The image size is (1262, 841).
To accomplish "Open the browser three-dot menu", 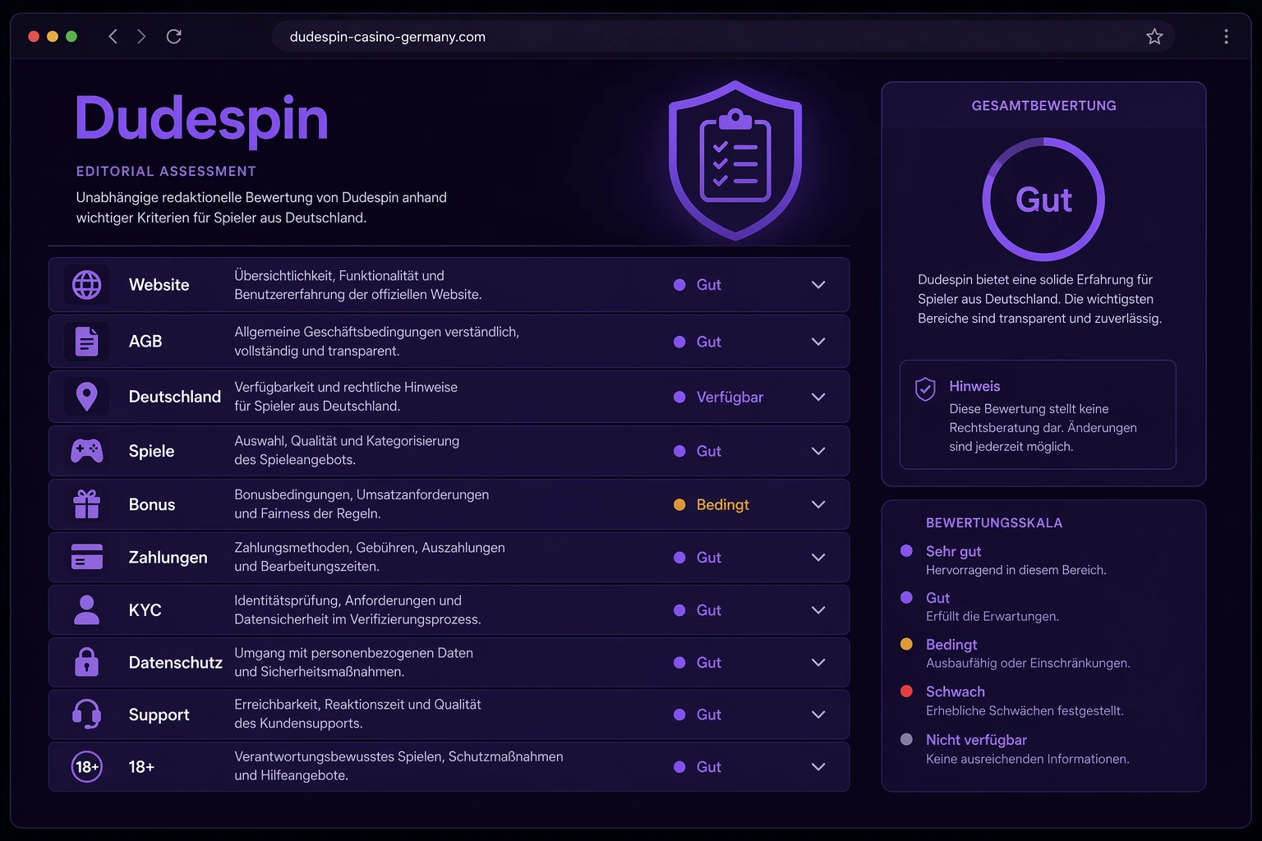I will (1226, 36).
